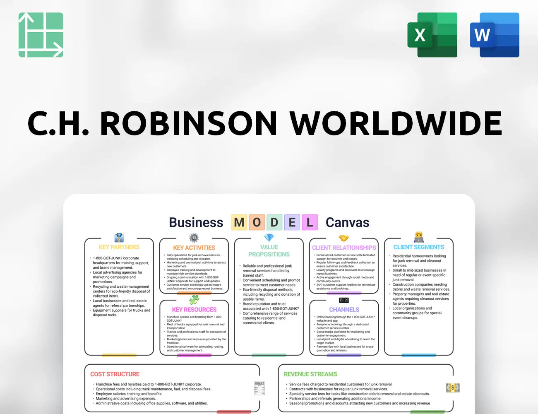Screen dimensions: 538x414
Task: Click the word Business in canvas title
Action: (x=196, y=223)
